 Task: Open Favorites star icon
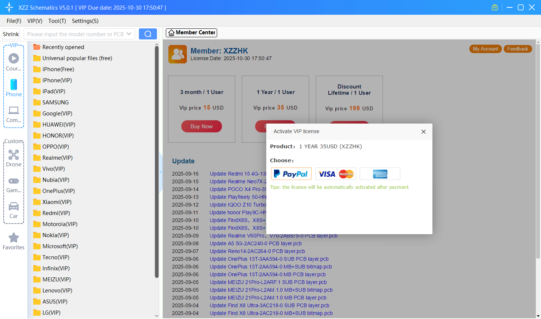(x=14, y=237)
